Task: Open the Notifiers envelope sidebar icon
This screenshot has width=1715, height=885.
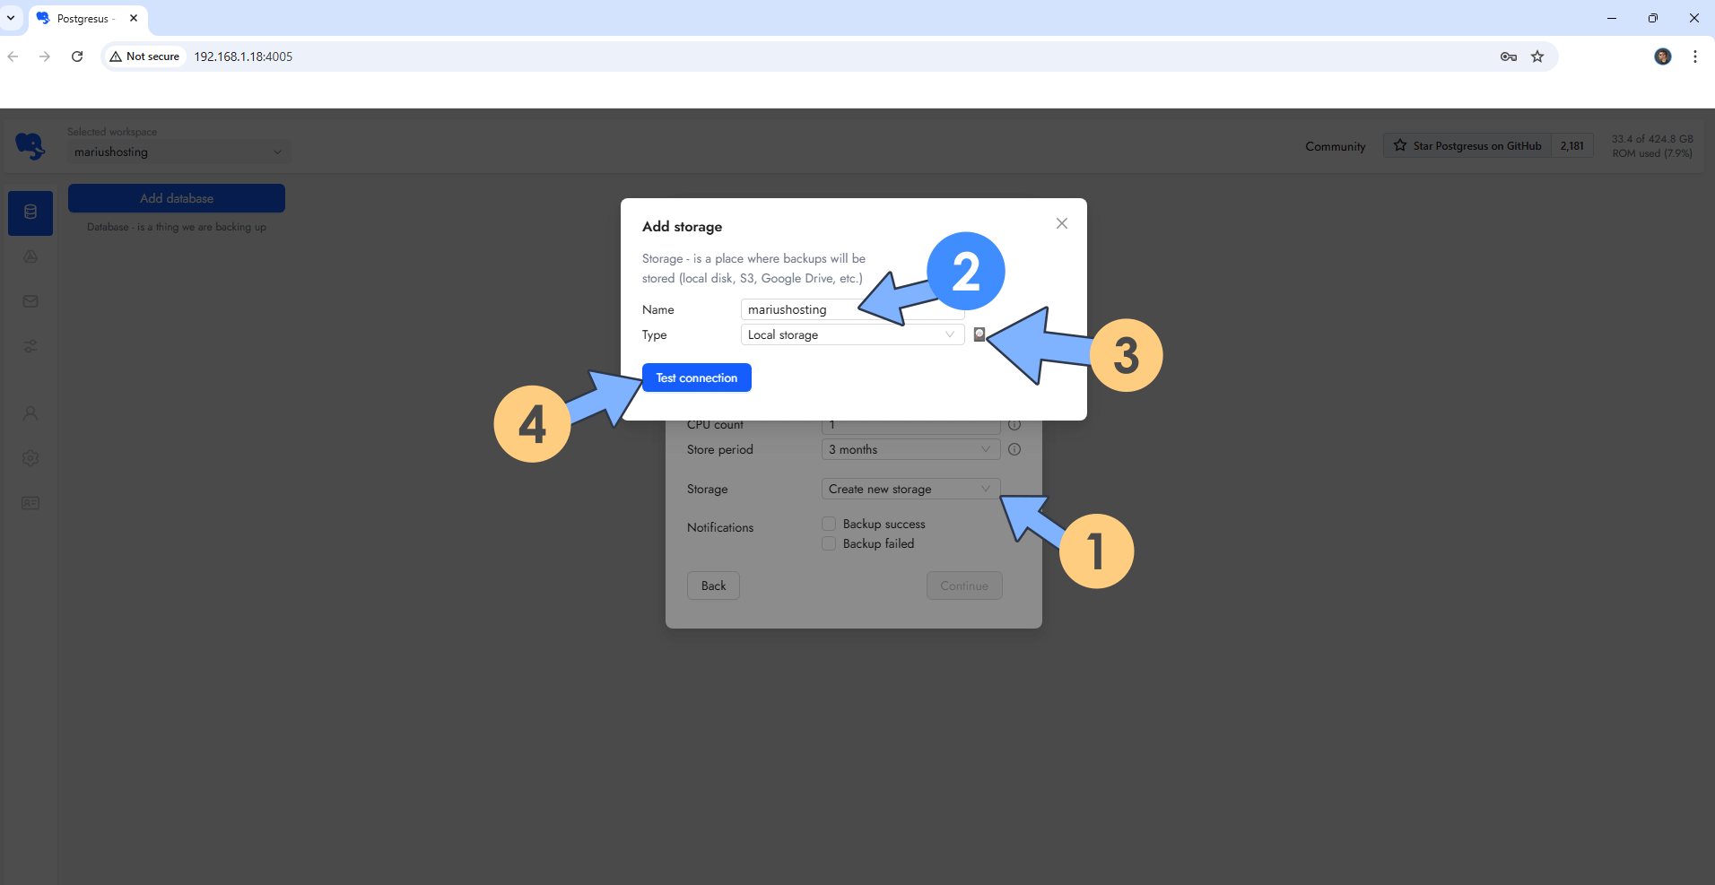Action: [30, 301]
